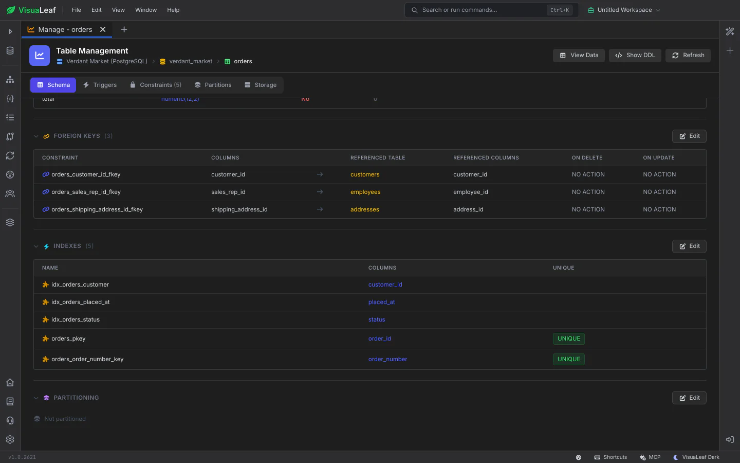Open the book documentation icon in sidebar
740x463 pixels.
click(10, 402)
